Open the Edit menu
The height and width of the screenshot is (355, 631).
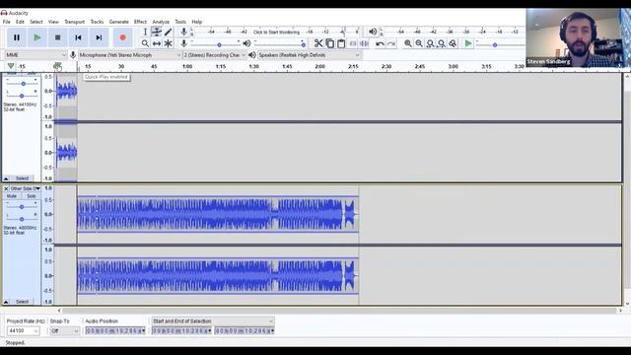[20, 22]
